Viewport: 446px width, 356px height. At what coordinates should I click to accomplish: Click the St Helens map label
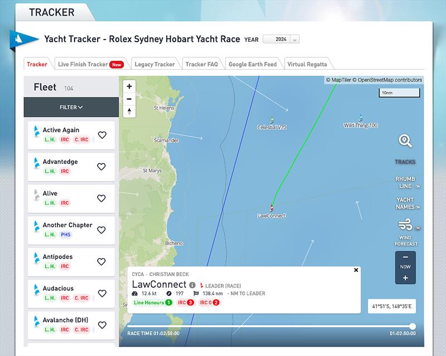coord(164,108)
